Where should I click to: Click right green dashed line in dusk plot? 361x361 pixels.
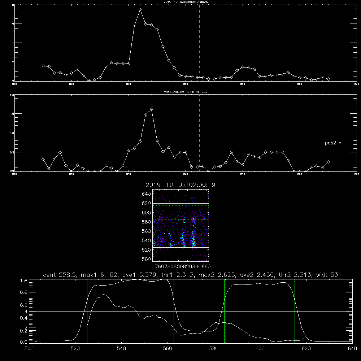(x=199, y=133)
